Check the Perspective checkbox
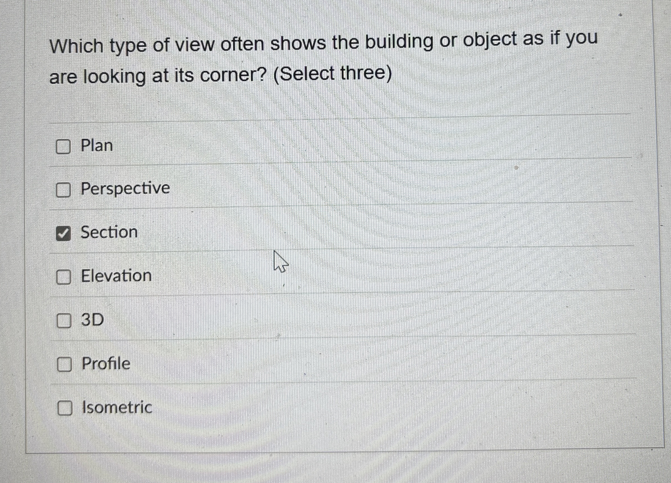Viewport: 671px width, 483px height. pos(64,189)
